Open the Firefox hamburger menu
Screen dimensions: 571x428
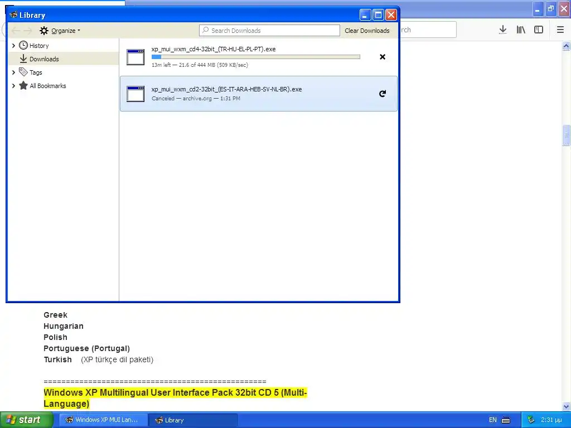point(560,30)
